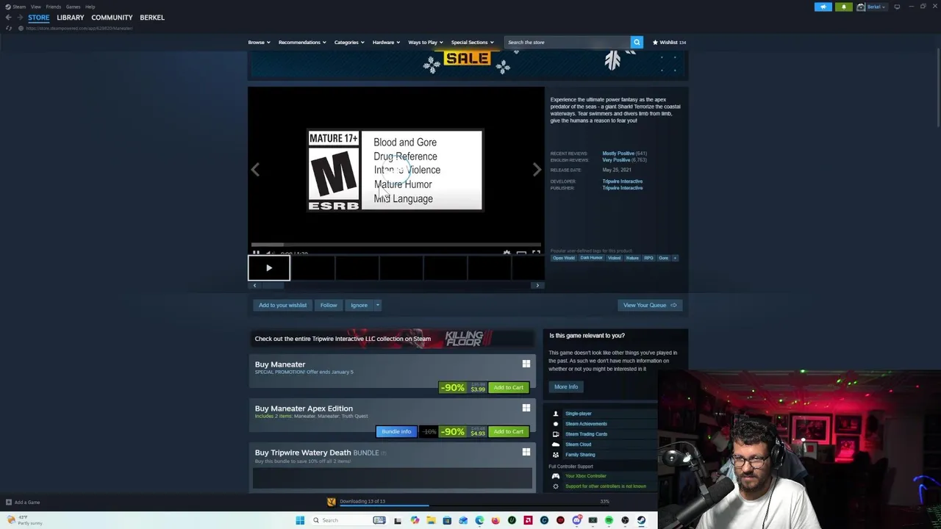Image resolution: width=941 pixels, height=529 pixels.
Task: Click the Family Sharing feature link
Action: pos(580,455)
